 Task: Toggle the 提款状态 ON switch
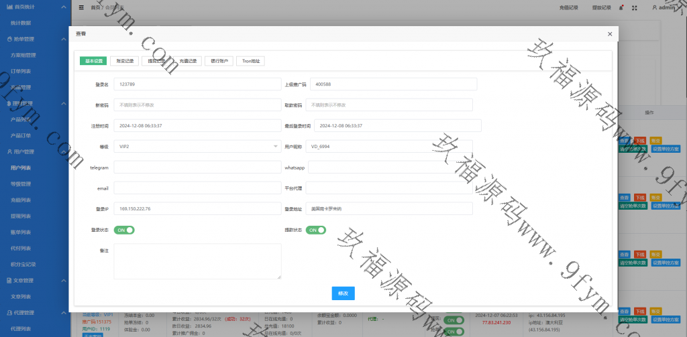(316, 230)
